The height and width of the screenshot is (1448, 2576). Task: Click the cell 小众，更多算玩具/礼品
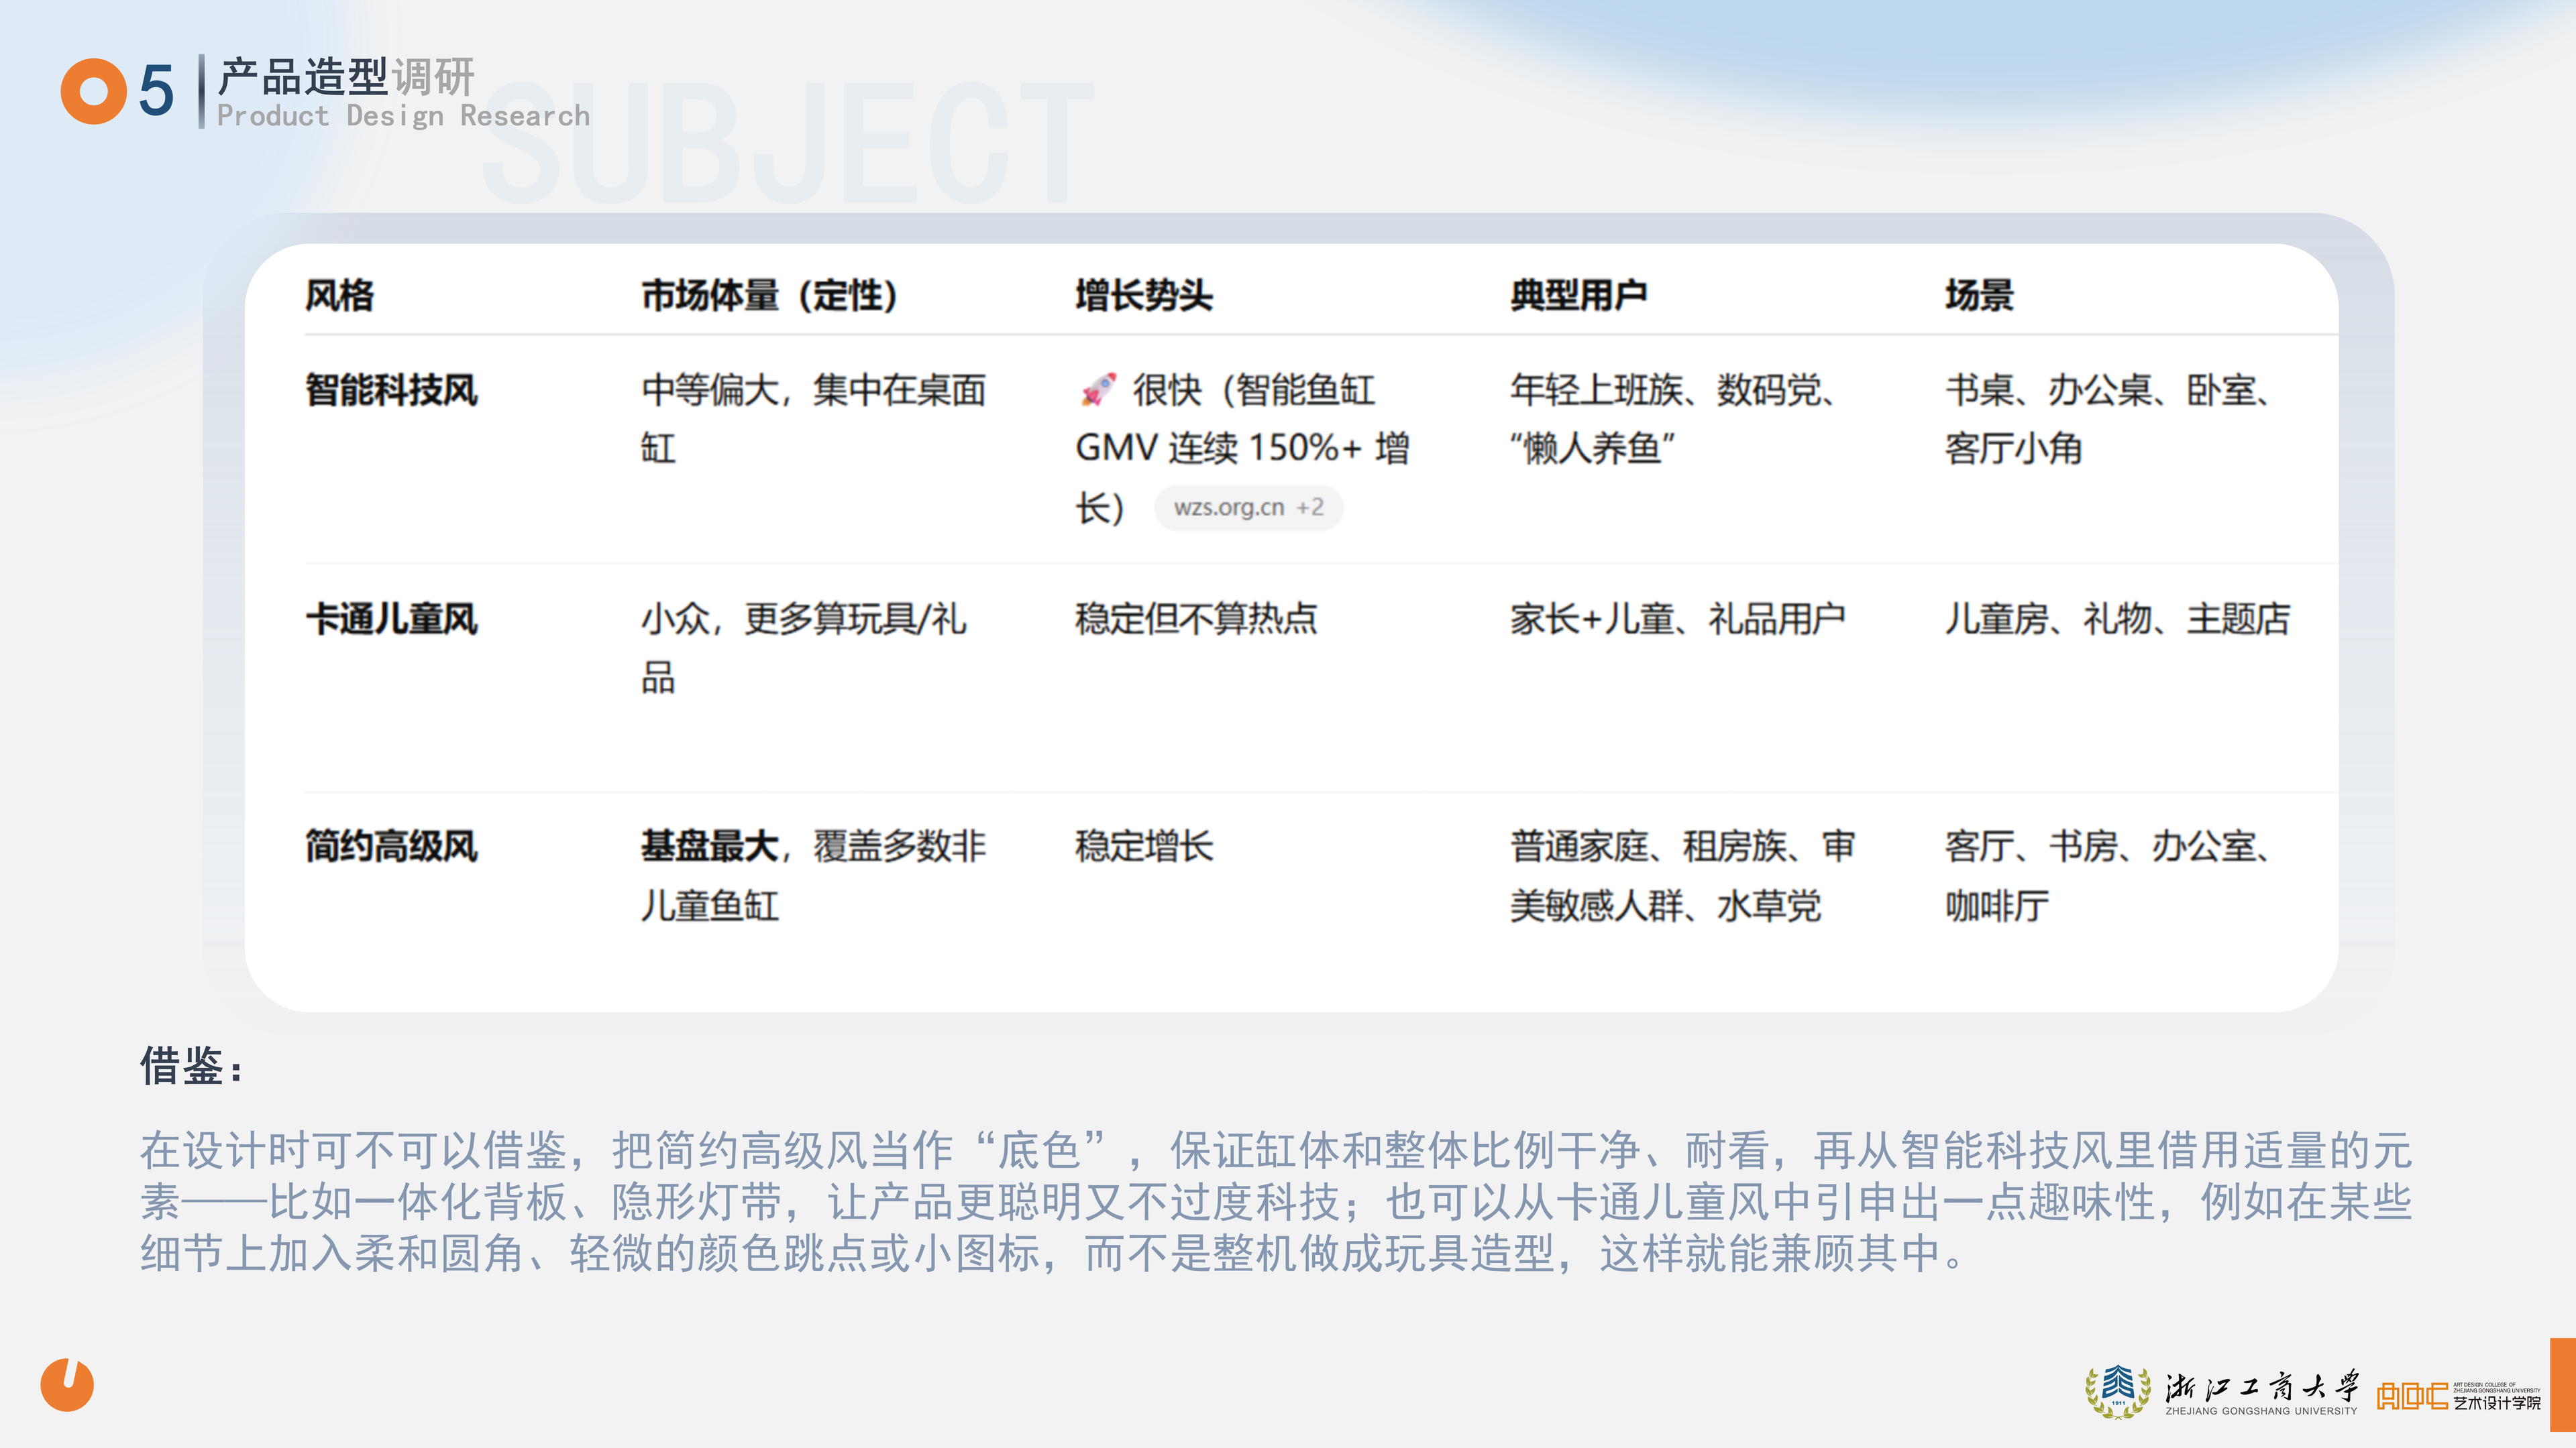pyautogui.click(x=804, y=648)
